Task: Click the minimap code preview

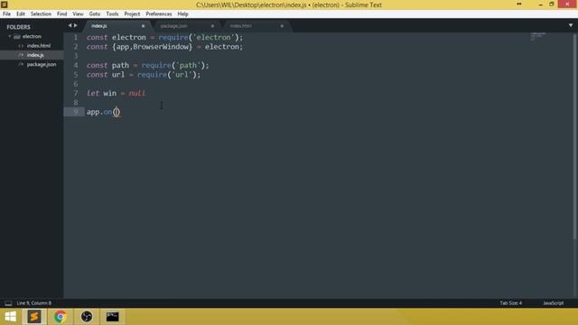Action: pyautogui.click(x=538, y=36)
